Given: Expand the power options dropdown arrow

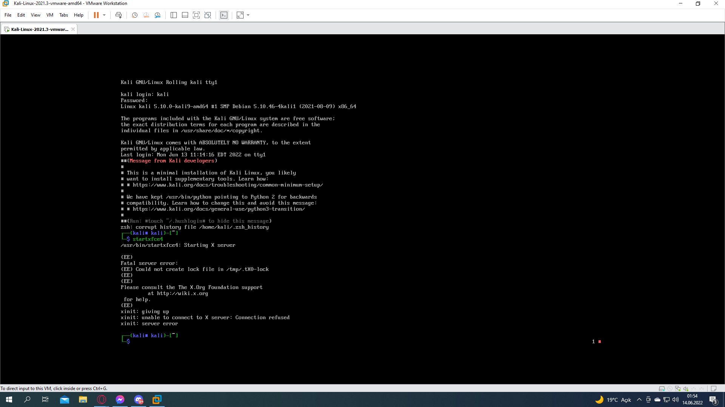Looking at the screenshot, I should [104, 15].
